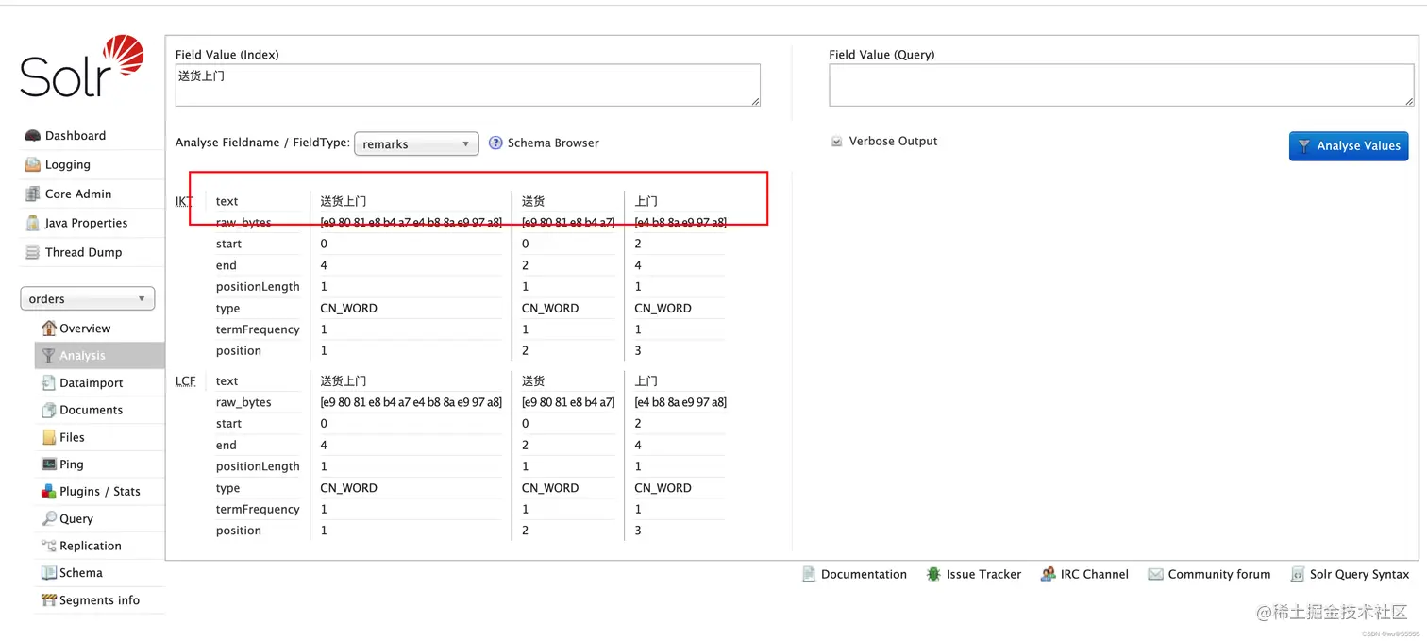Click the Java Properties icon
The height and width of the screenshot is (641, 1427).
click(32, 224)
